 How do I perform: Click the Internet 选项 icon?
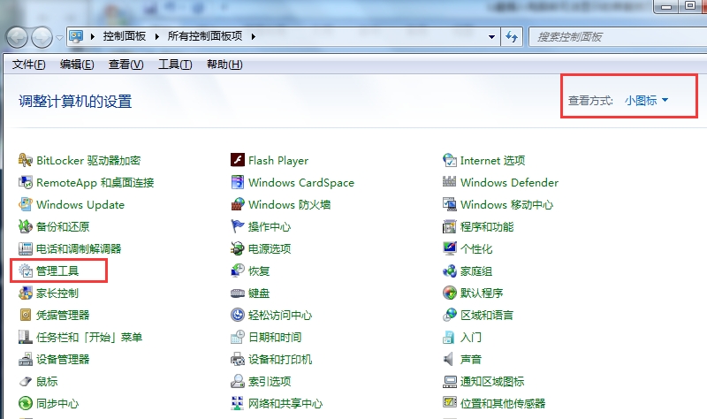click(x=450, y=160)
